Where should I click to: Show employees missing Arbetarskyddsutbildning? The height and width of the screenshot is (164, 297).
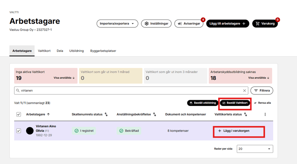click(x=259, y=78)
